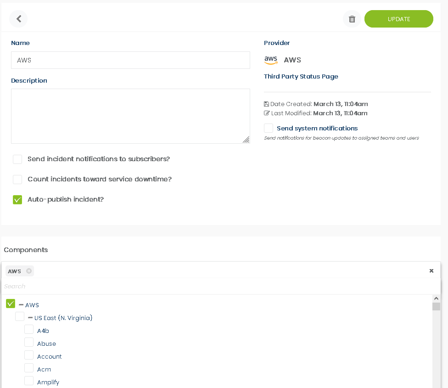
Task: Select the US East (N. Virginia) label
Action: [63, 318]
